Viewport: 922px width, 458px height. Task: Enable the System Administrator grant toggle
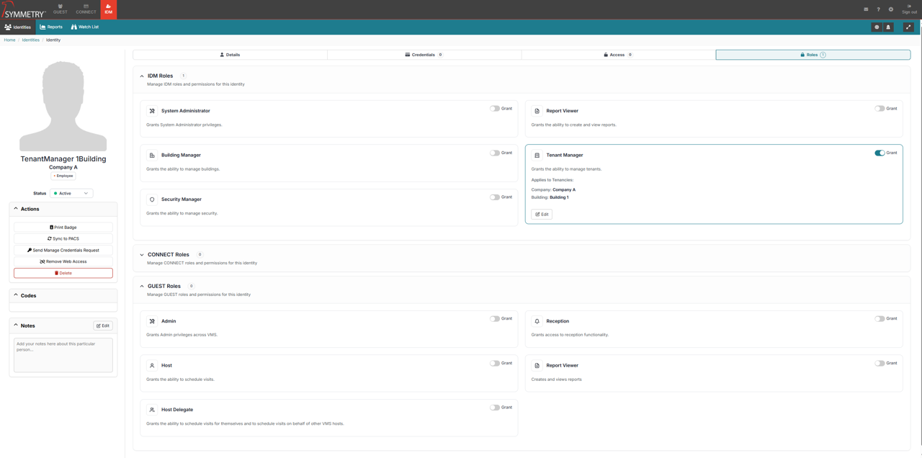[495, 109]
